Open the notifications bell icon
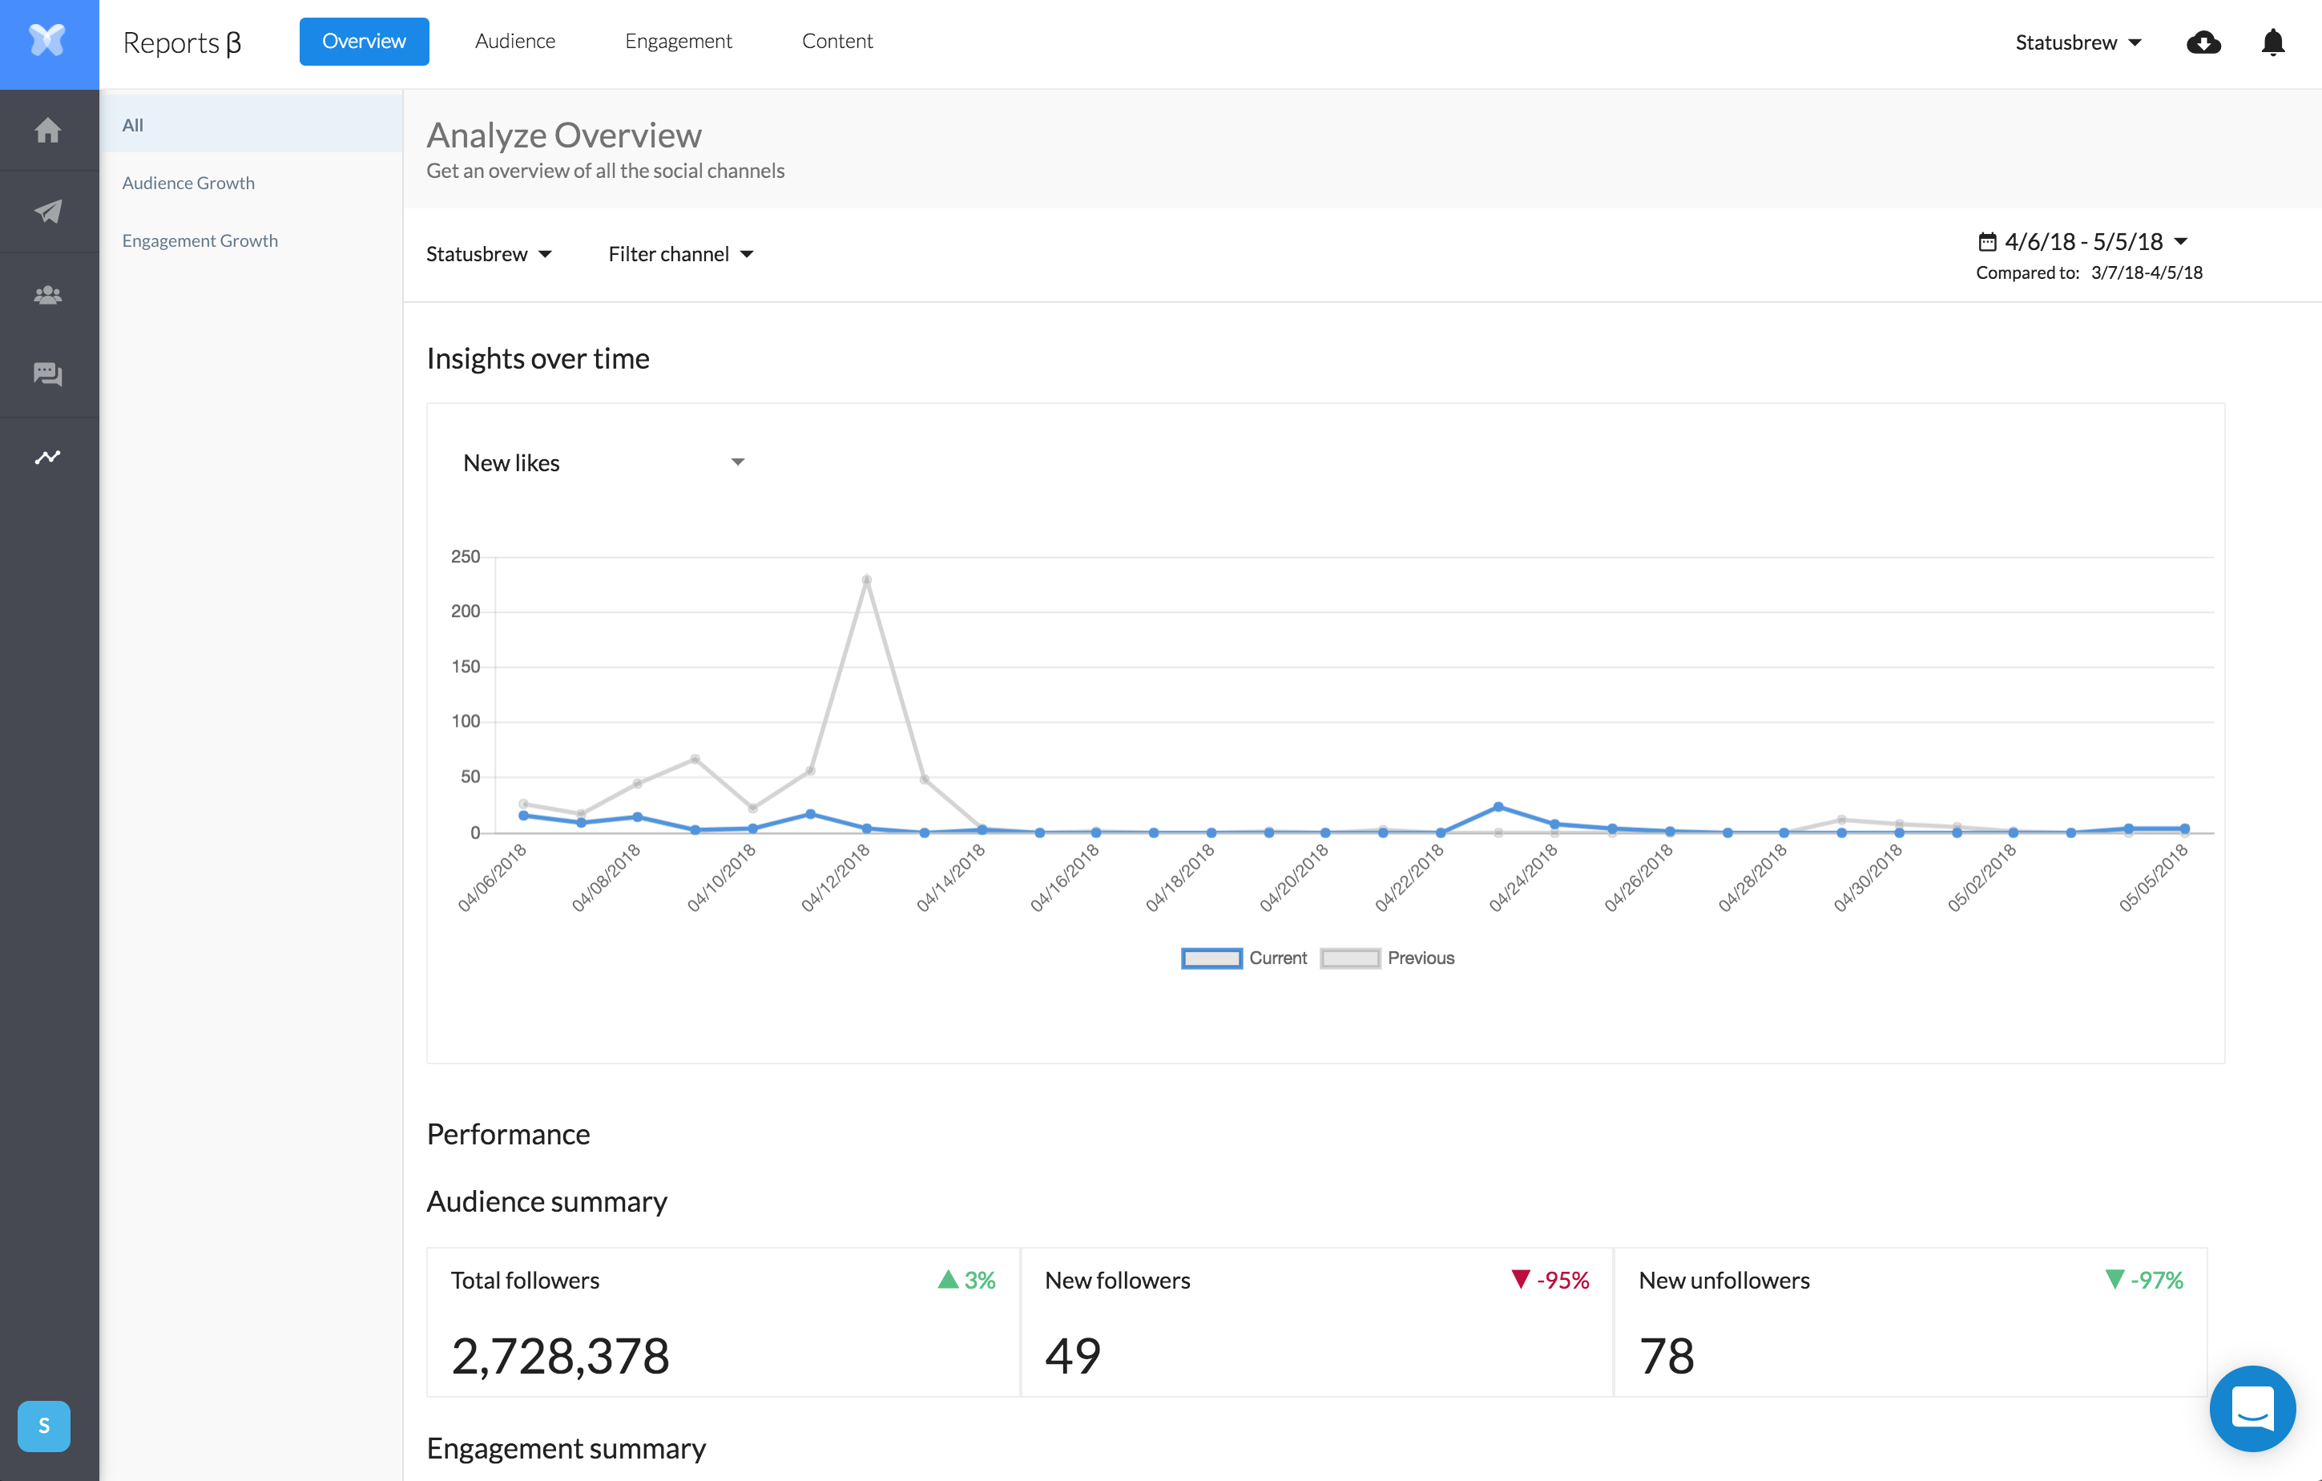Screen dimensions: 2322x1481 click(2273, 42)
